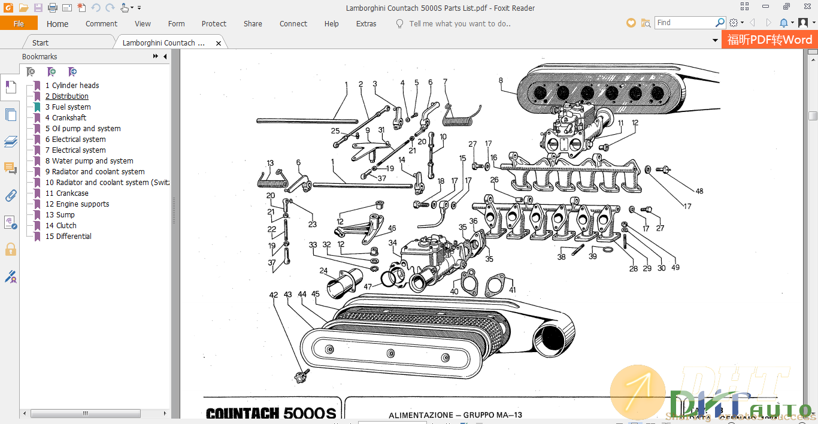Toggle ribbon full-screen mode icon
818x424 pixels.
[x=744, y=7]
